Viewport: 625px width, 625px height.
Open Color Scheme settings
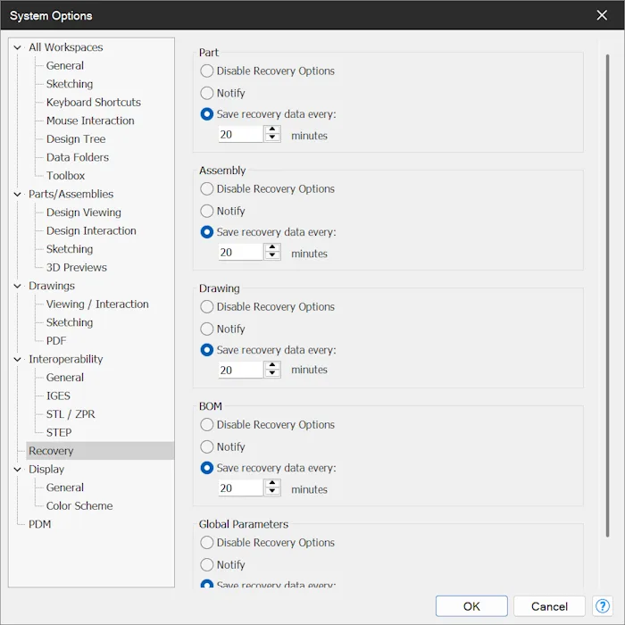[79, 505]
